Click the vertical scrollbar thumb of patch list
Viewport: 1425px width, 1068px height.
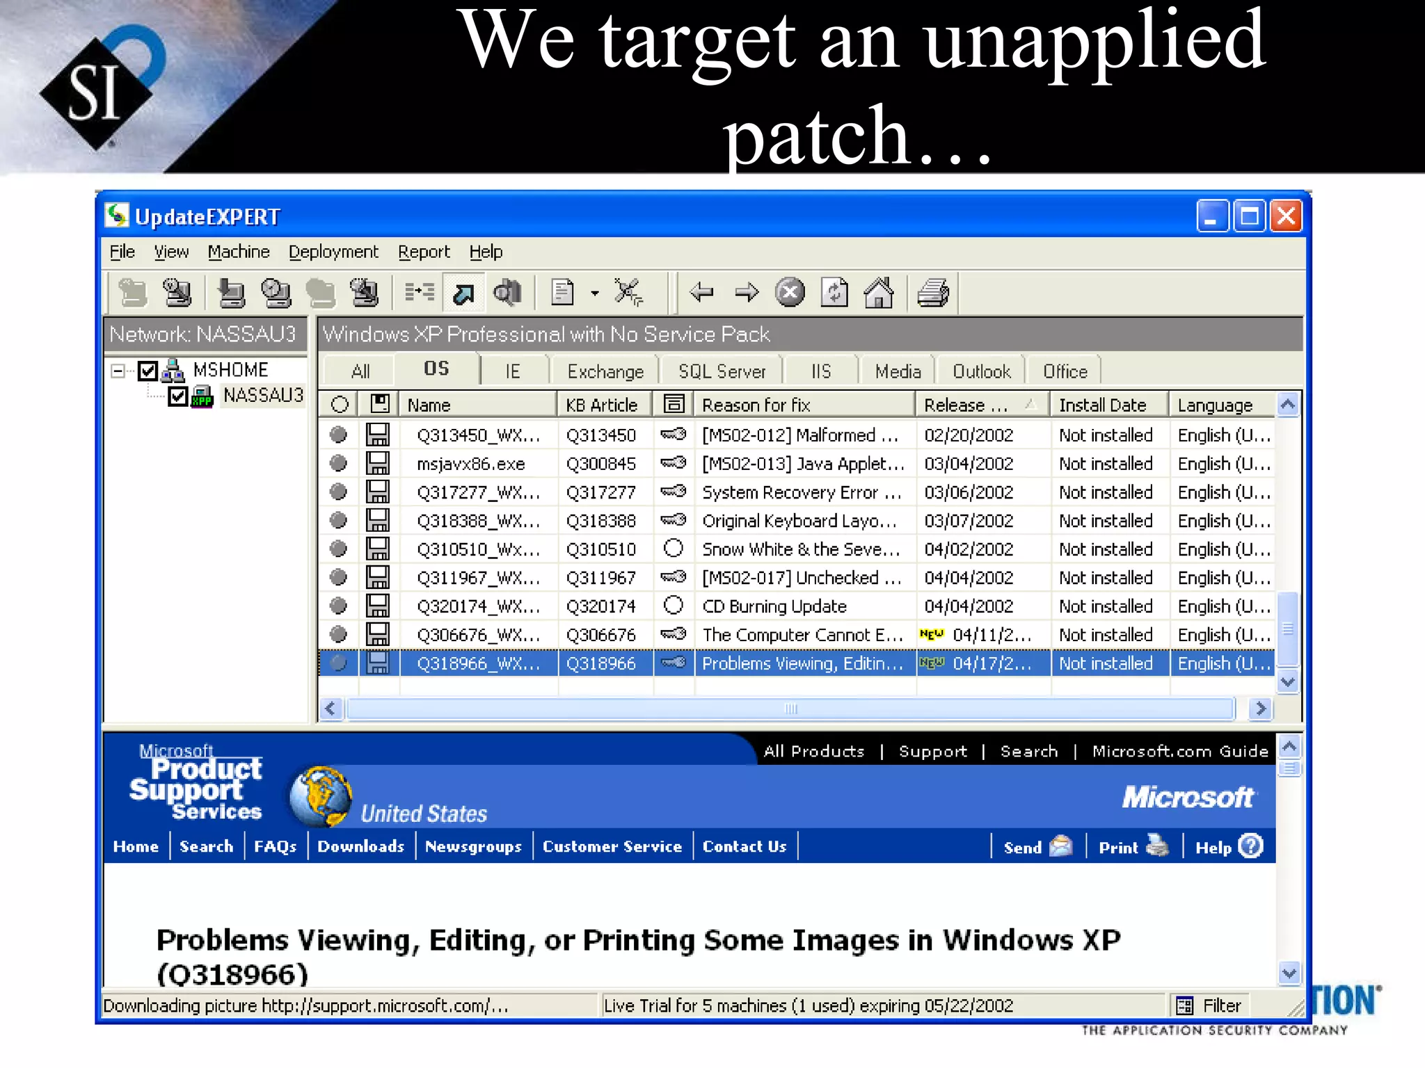pyautogui.click(x=1288, y=629)
